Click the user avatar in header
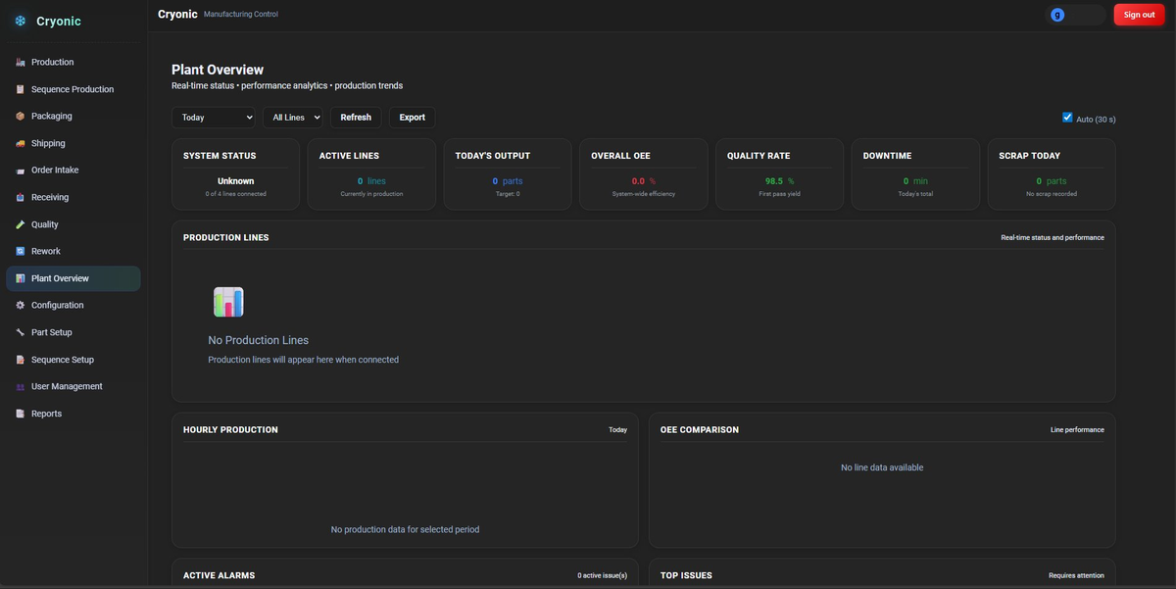 point(1057,15)
